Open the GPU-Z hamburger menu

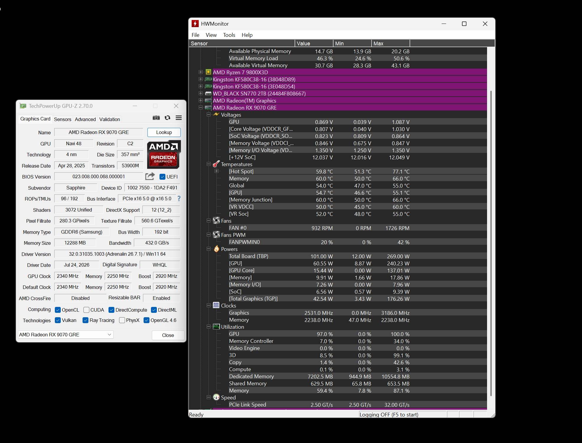179,118
